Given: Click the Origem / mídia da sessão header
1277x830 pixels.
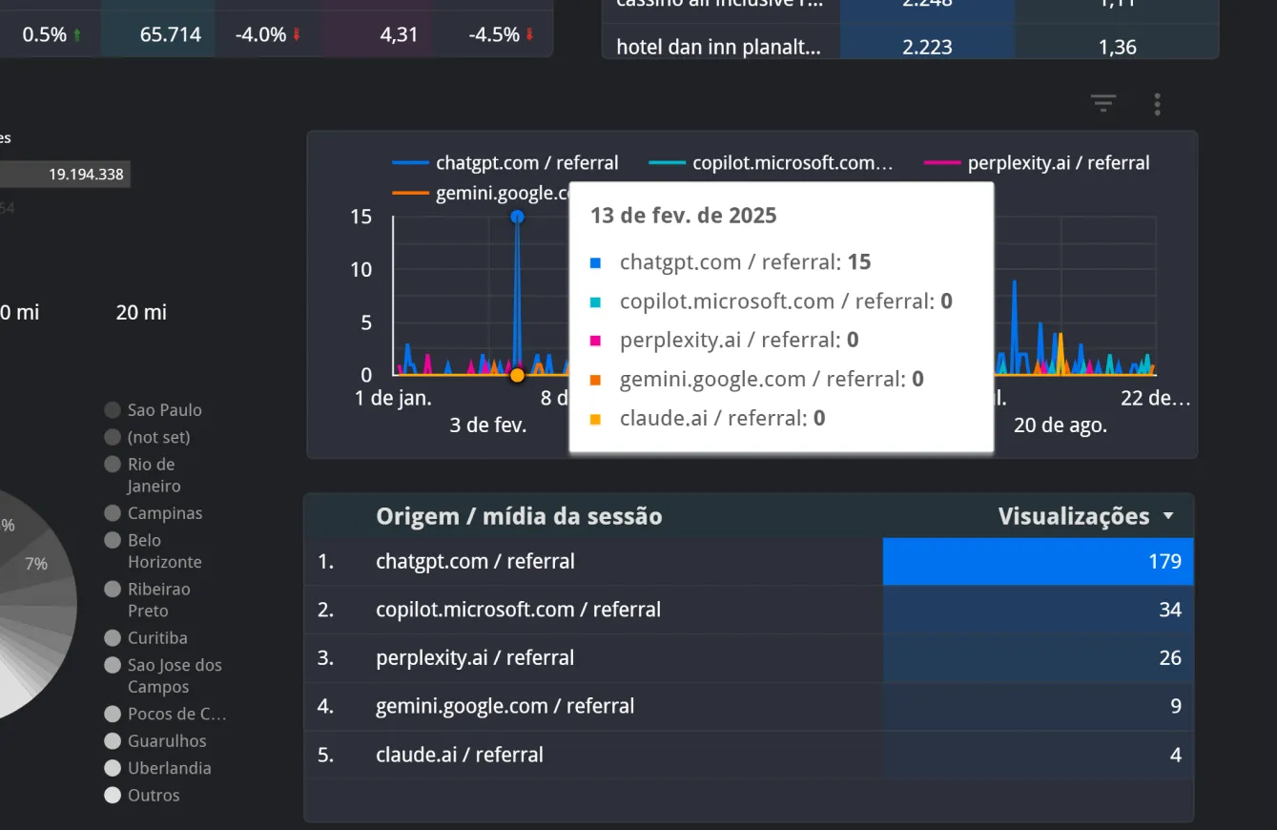Looking at the screenshot, I should 519,517.
